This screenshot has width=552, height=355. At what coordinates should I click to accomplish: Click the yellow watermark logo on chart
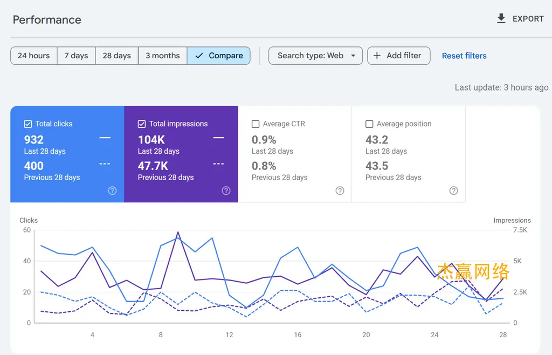point(473,271)
